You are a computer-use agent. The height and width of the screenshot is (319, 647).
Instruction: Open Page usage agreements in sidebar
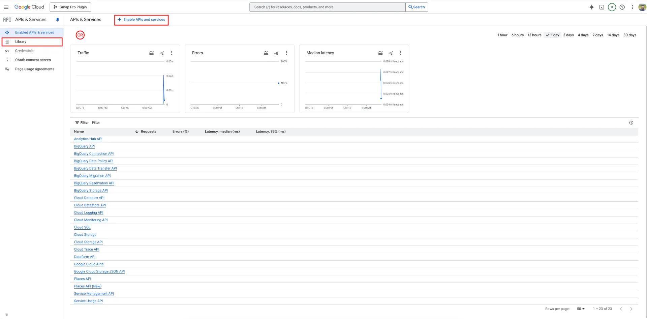[x=32, y=69]
